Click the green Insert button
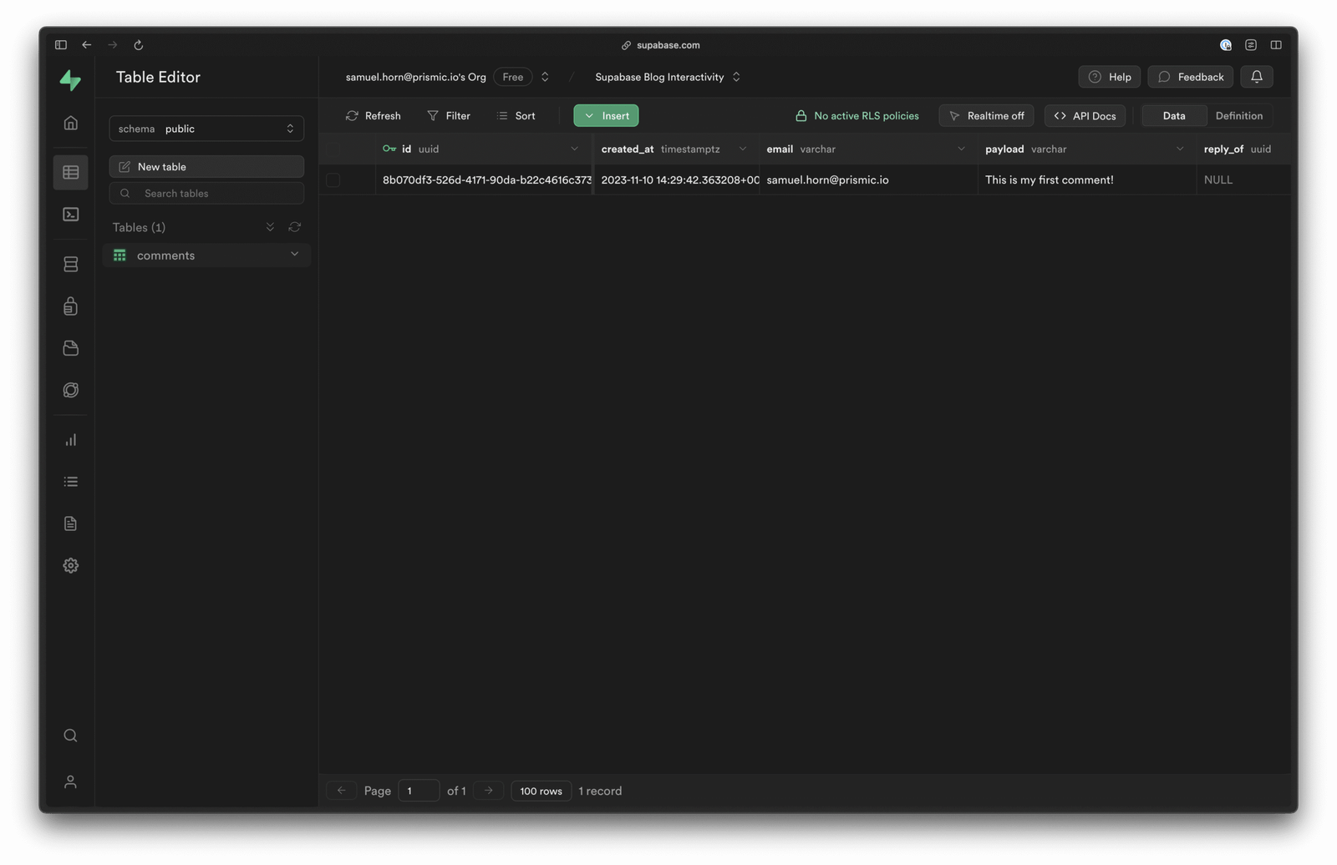The image size is (1337, 865). [x=606, y=115]
